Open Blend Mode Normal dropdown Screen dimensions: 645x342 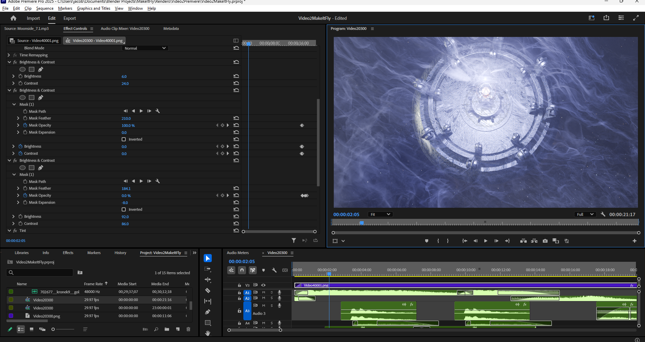click(x=145, y=48)
